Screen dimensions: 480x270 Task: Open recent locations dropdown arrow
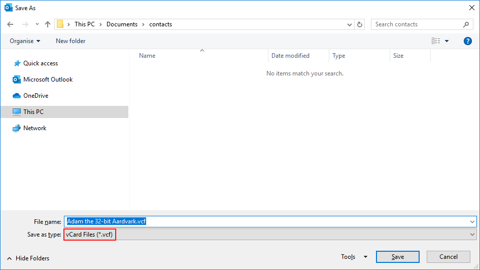point(37,24)
